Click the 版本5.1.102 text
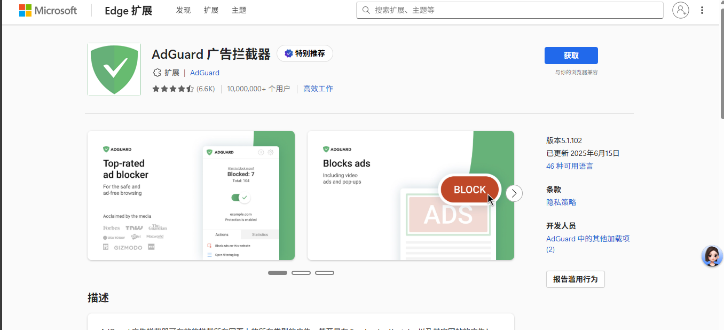The height and width of the screenshot is (330, 724). click(x=564, y=140)
